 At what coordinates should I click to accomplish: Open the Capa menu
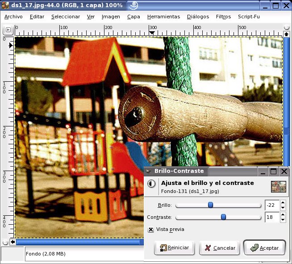click(133, 17)
